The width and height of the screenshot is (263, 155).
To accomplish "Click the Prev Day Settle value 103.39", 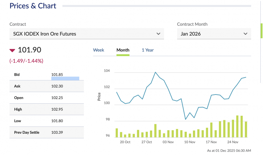I will pos(57,132).
